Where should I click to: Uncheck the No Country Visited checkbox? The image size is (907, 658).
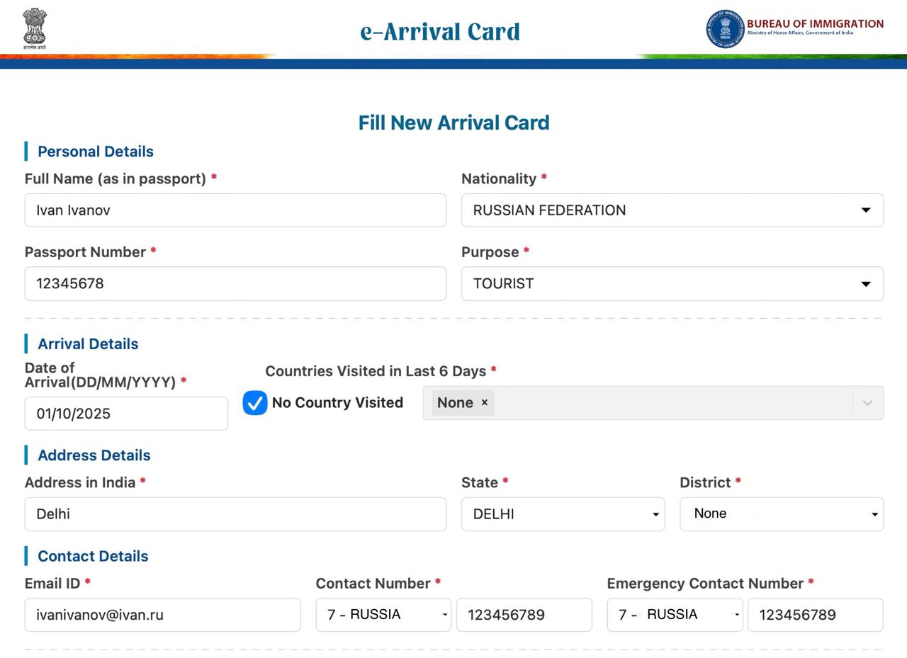255,403
